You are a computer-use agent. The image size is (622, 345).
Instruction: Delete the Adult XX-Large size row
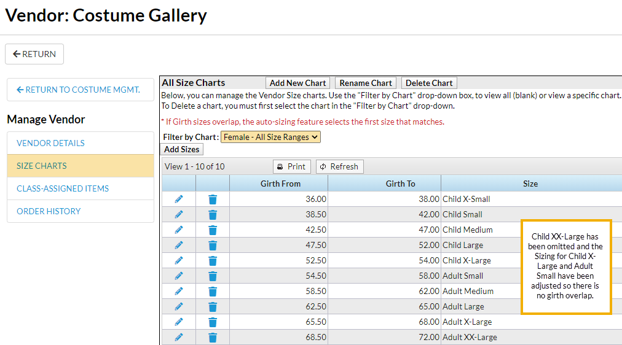pos(213,338)
